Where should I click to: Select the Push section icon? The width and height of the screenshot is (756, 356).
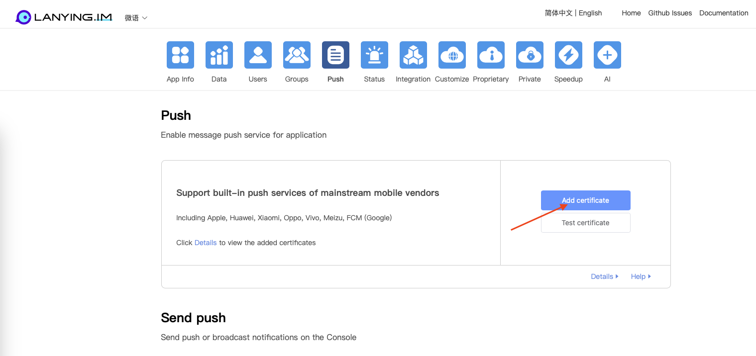[x=335, y=55]
